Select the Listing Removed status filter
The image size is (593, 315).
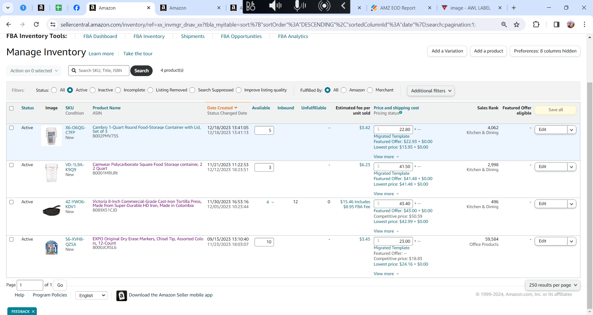pyautogui.click(x=150, y=90)
